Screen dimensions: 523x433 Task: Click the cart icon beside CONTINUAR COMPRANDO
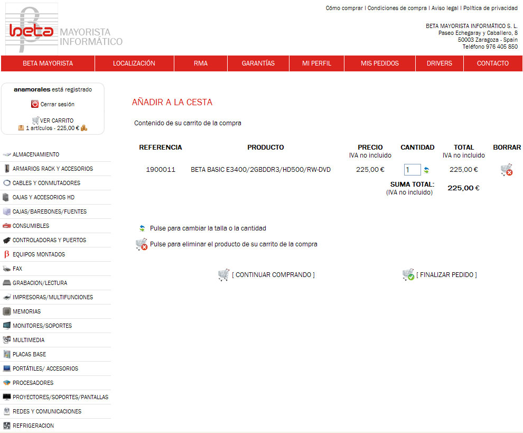pos(223,275)
